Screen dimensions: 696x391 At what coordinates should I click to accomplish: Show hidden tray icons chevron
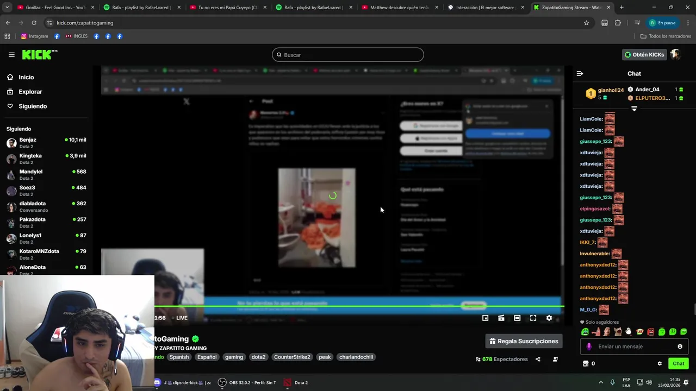(601, 382)
